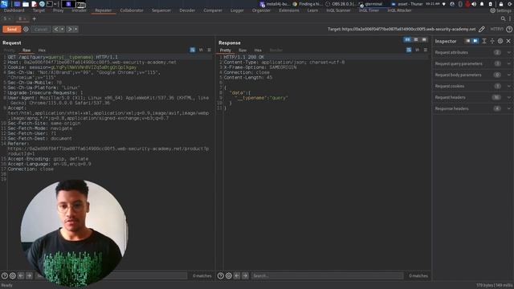
Task: Click the response search input field
Action: tap(327, 276)
